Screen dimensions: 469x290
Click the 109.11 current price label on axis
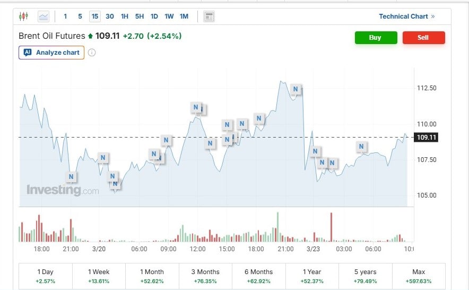pos(427,138)
